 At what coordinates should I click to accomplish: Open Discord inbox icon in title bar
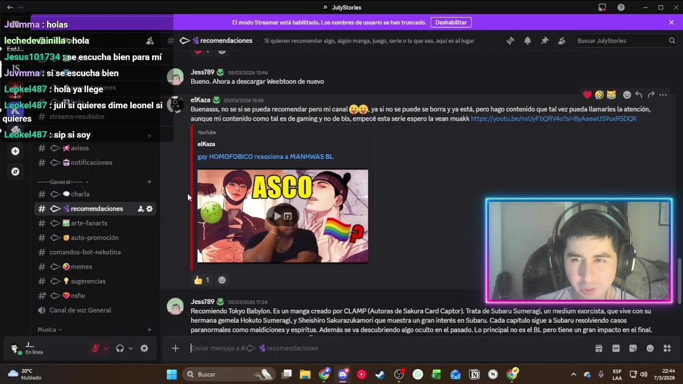[602, 7]
